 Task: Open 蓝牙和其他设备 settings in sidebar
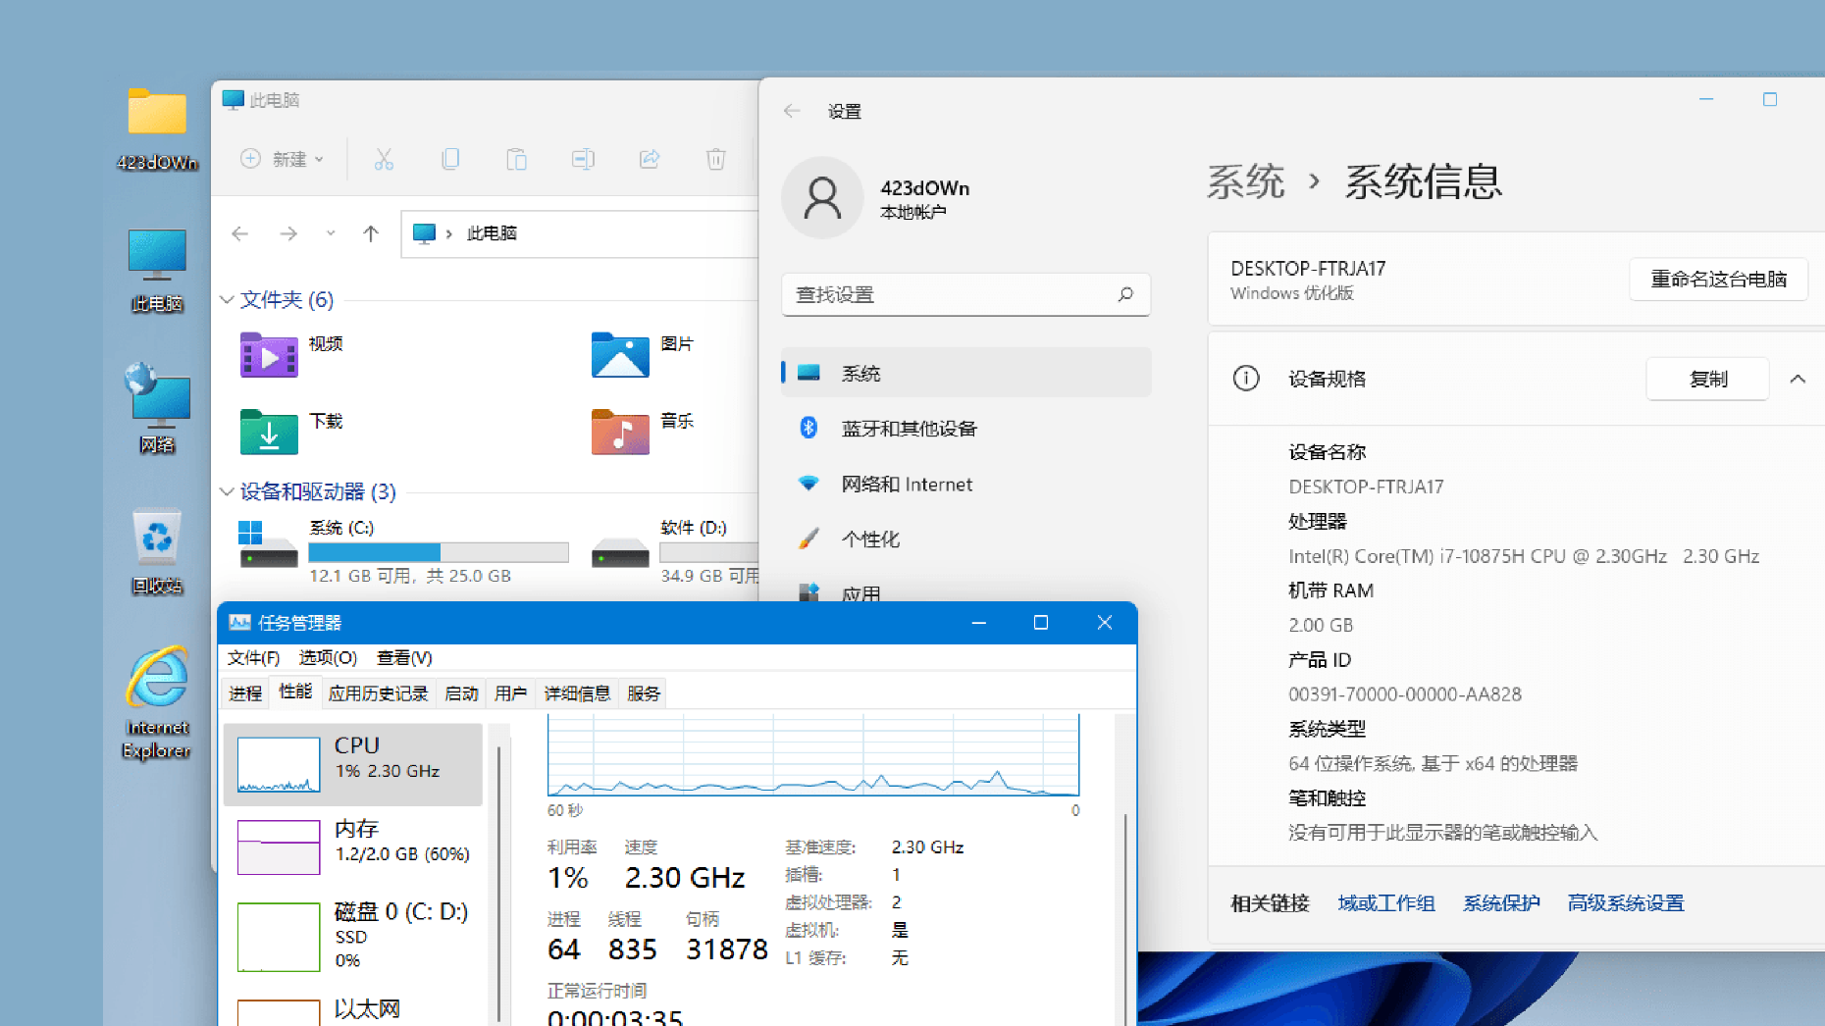[908, 428]
